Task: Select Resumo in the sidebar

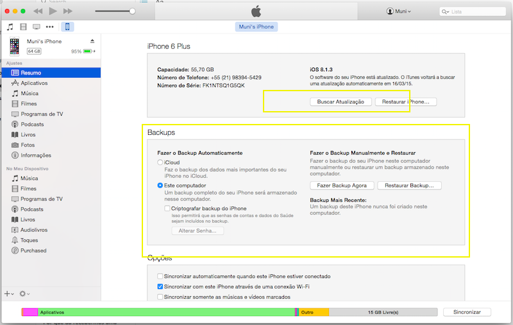Action: pos(51,73)
